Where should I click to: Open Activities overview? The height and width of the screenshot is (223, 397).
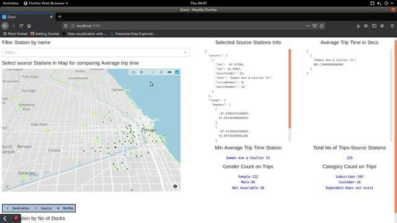11,3
